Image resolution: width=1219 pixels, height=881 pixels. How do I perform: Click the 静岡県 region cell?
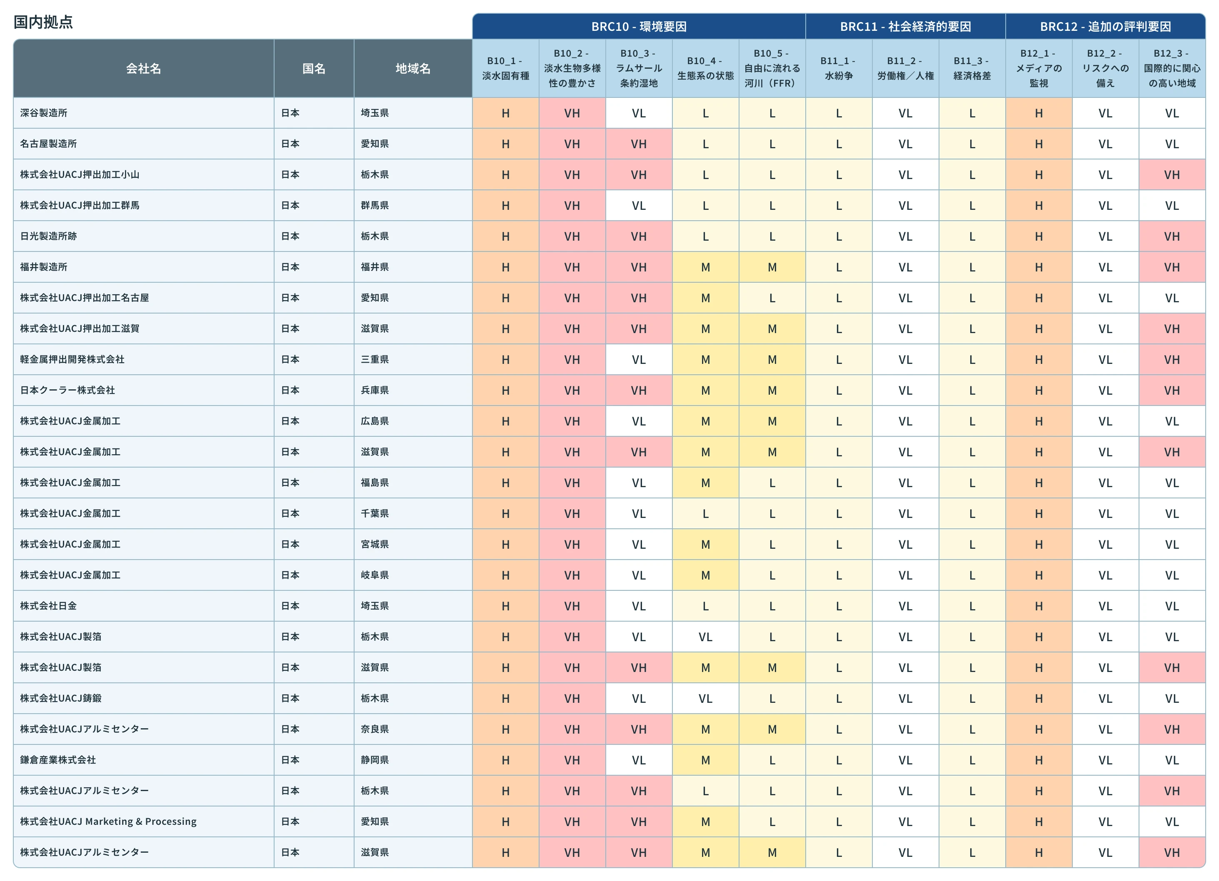413,759
